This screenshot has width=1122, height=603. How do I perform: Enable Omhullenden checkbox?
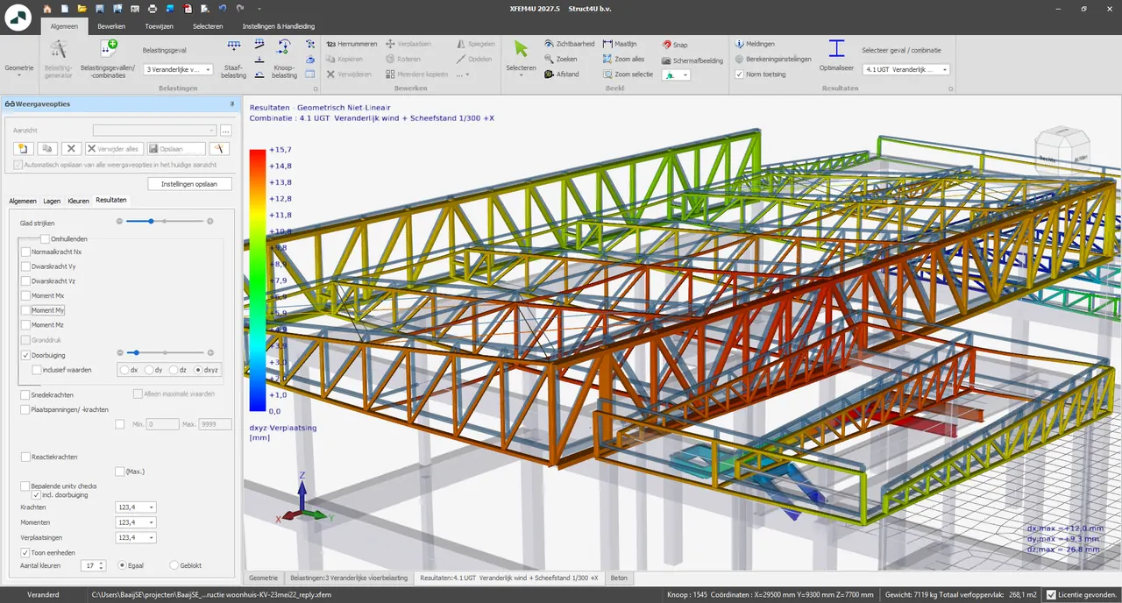(45, 238)
